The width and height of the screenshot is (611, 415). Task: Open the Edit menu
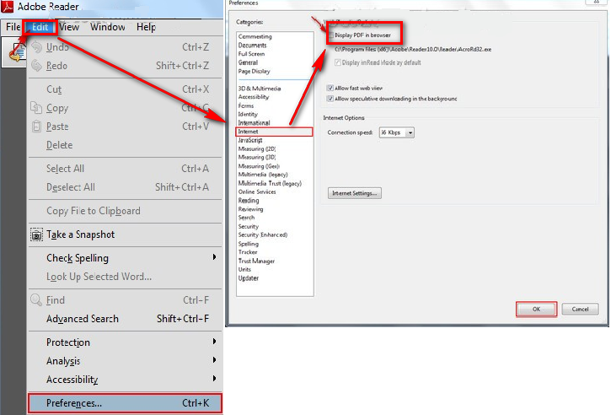40,27
